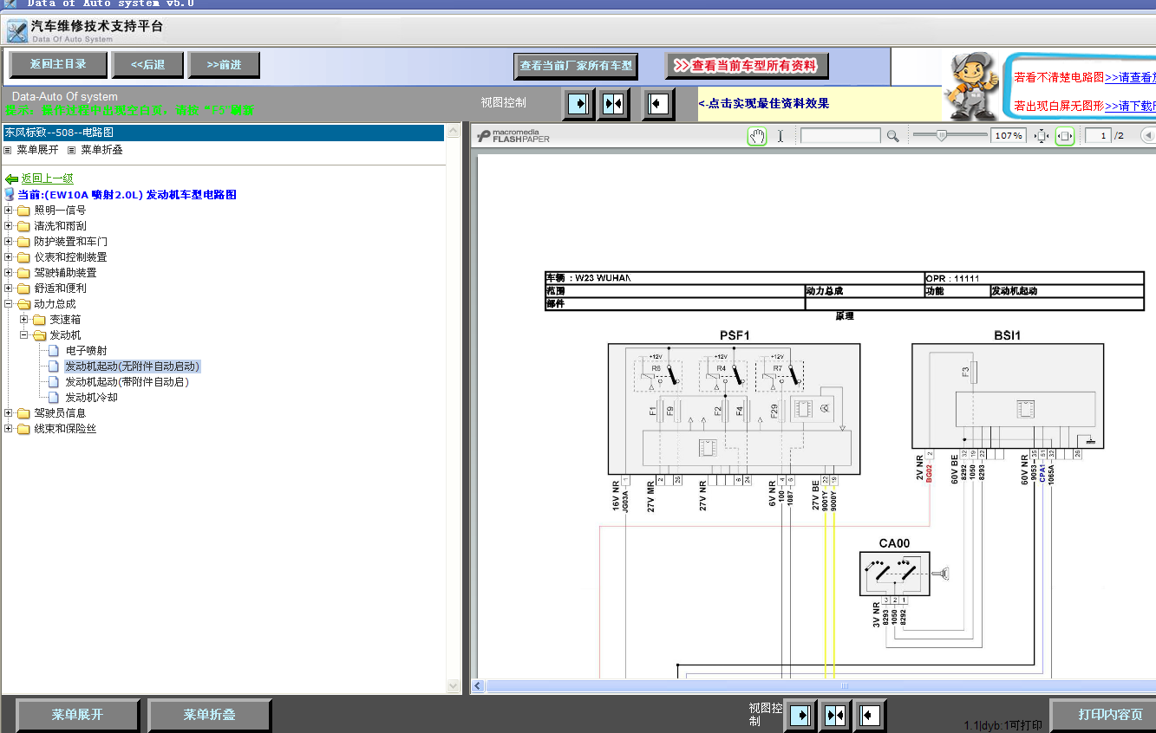Click the 菜单展开 button in bottom bar
1156x733 pixels.
77,715
